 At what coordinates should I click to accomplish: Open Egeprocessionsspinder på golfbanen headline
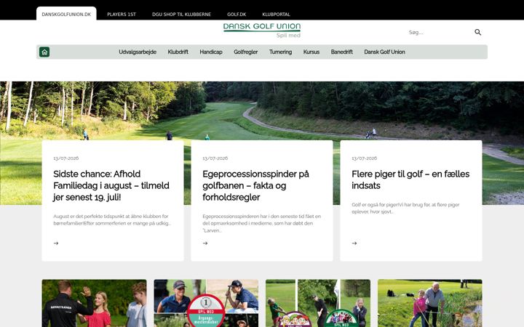[255, 185]
